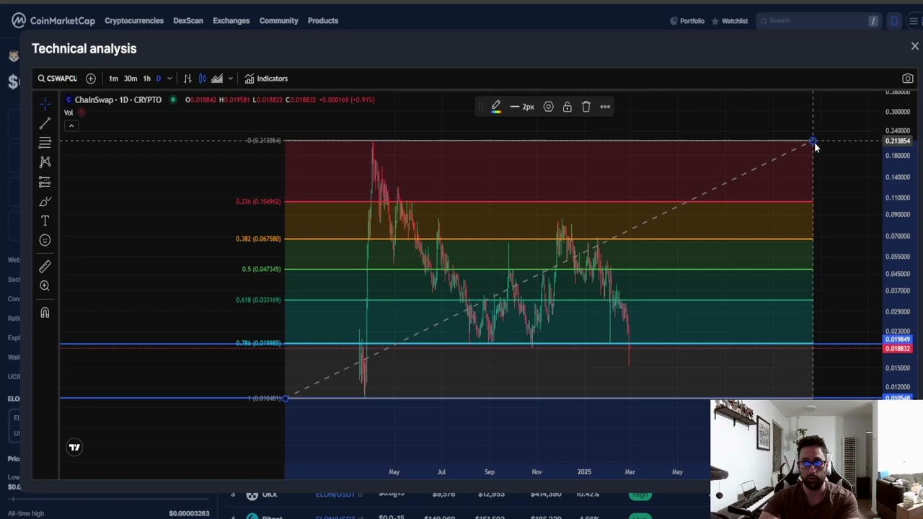Select the brush drawing tool
923x519 pixels.
pos(45,201)
